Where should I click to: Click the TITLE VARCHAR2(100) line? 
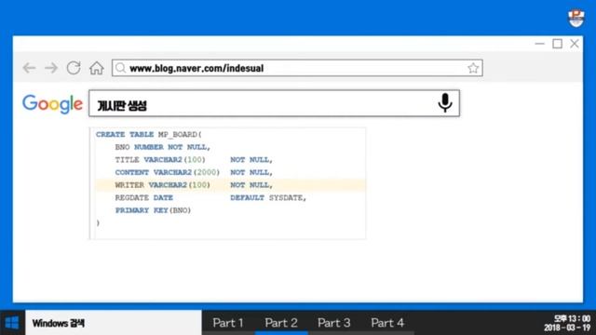pyautogui.click(x=194, y=159)
